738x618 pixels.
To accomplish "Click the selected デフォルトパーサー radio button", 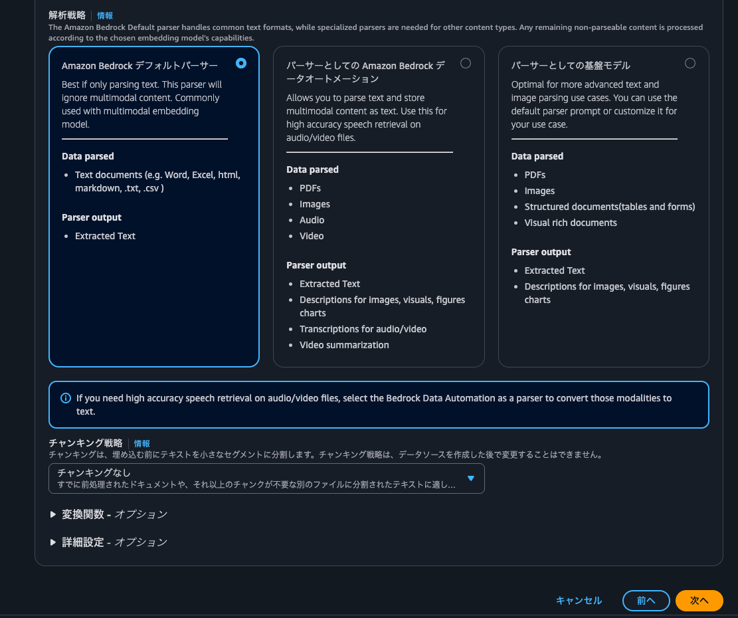I will point(241,63).
